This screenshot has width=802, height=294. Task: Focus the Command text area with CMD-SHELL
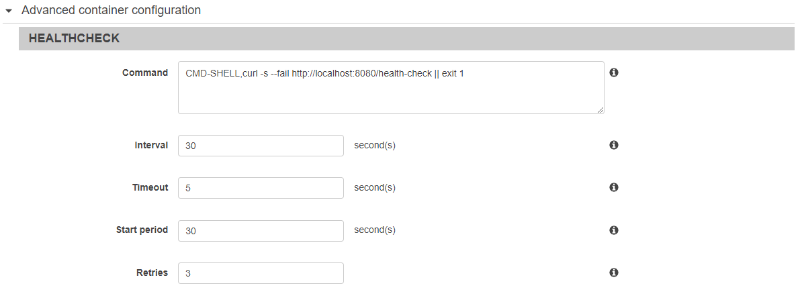coord(392,87)
